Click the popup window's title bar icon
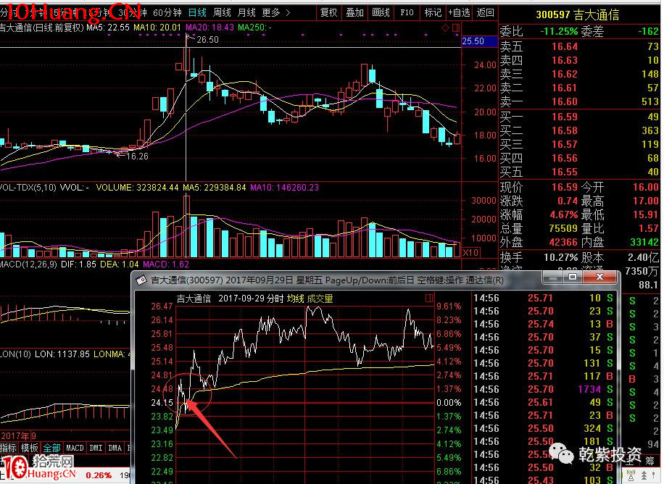 (141, 280)
